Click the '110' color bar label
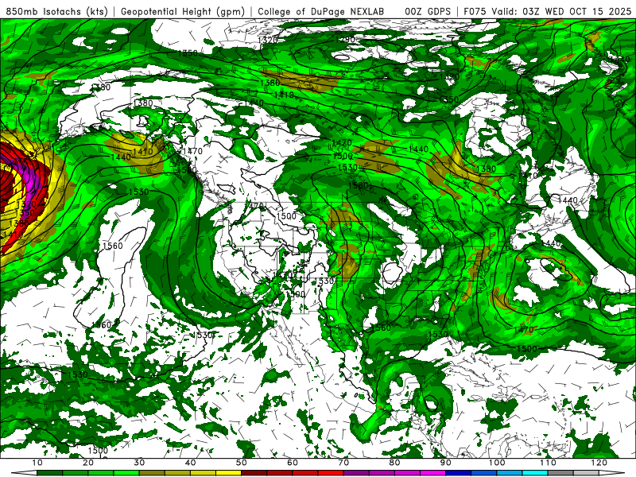Image resolution: width=636 pixels, height=477 pixels. (x=548, y=463)
